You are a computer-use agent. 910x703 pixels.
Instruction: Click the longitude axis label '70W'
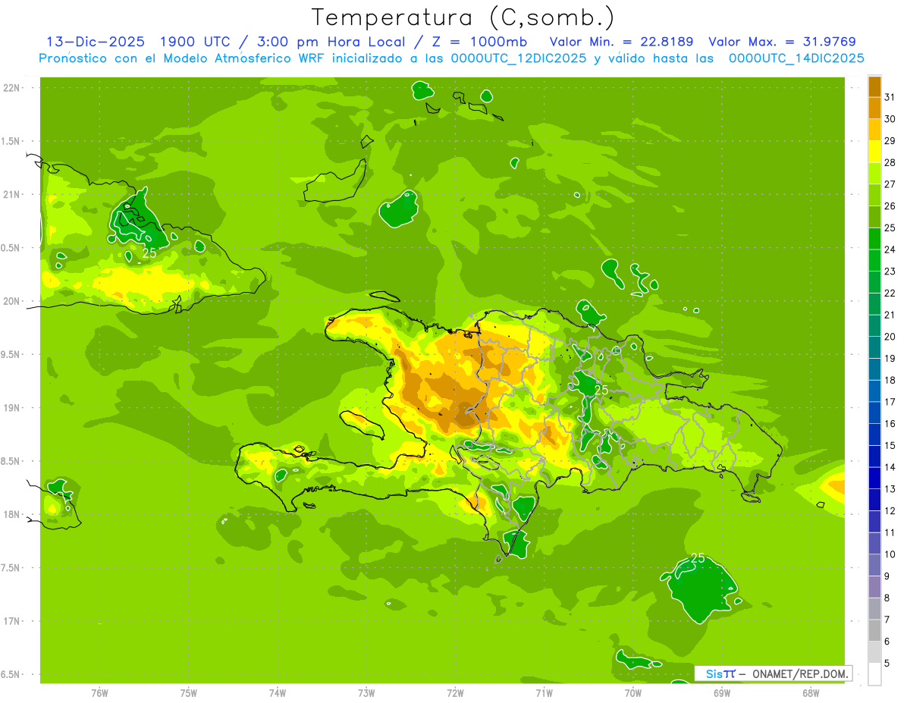click(633, 693)
